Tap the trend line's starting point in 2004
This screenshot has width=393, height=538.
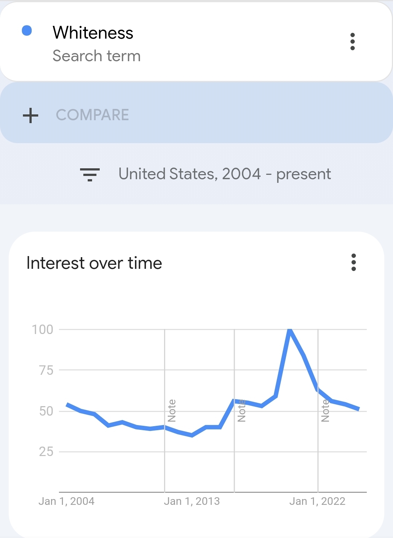(67, 404)
